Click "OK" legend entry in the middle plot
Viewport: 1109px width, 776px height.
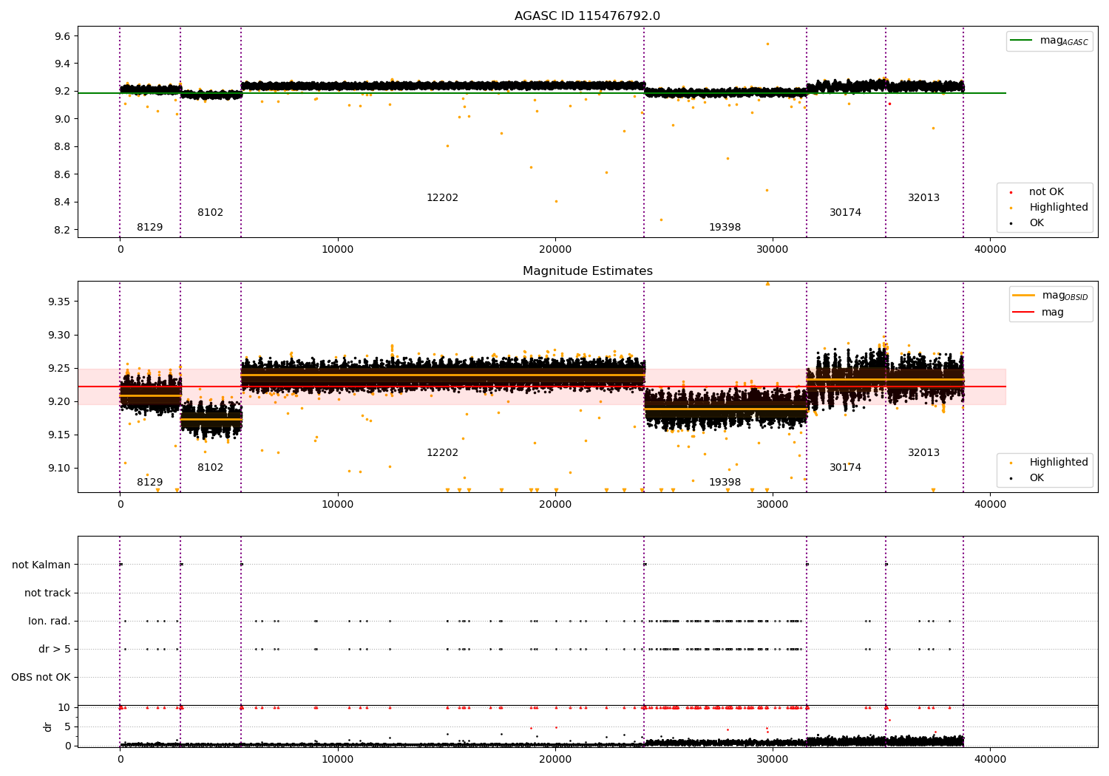(x=1035, y=478)
